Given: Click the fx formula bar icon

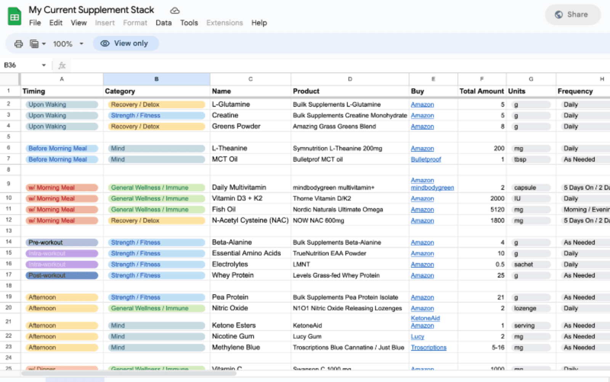Looking at the screenshot, I should point(62,66).
